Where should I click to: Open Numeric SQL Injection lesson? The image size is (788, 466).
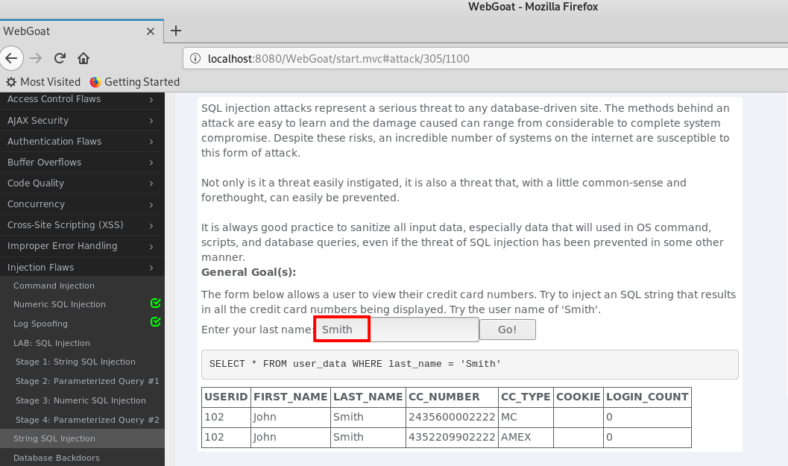click(60, 304)
